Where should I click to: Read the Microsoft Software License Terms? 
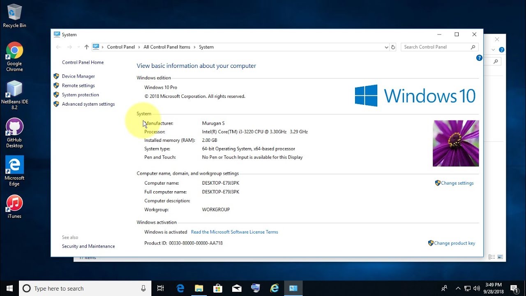pos(235,232)
